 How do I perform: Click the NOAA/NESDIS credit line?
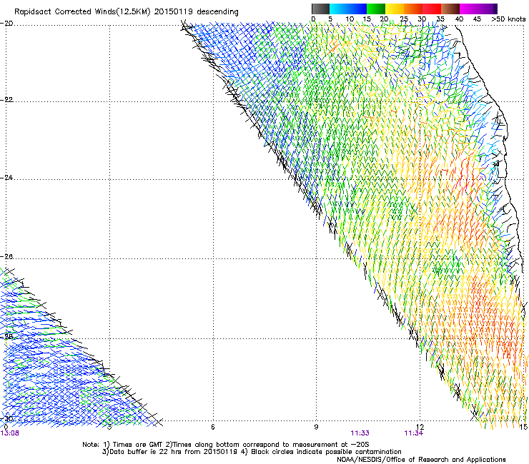tap(421, 460)
